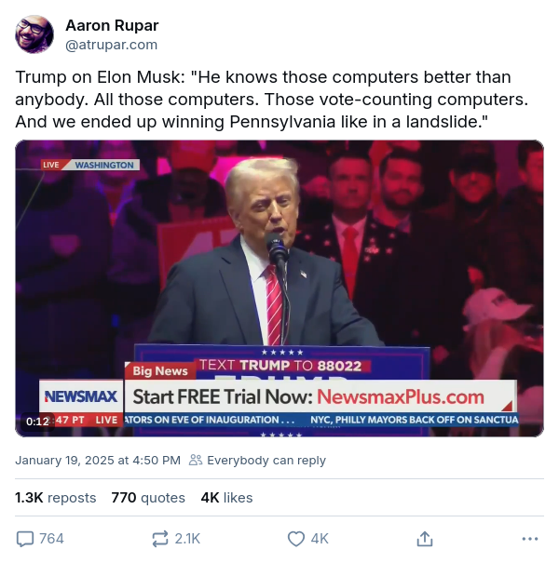
Task: Click the January 19, 2025 timestamp
Action: [98, 461]
